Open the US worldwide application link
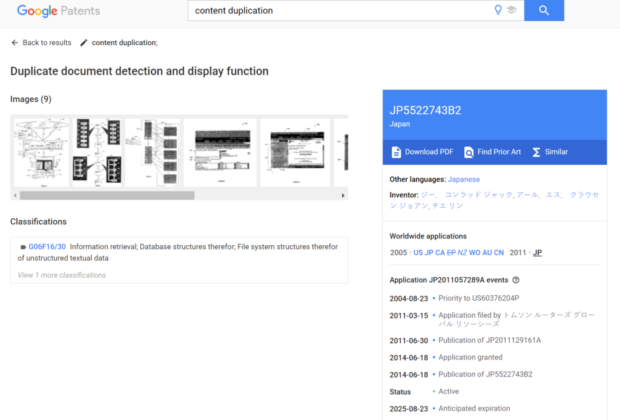The image size is (620, 420). tap(418, 252)
